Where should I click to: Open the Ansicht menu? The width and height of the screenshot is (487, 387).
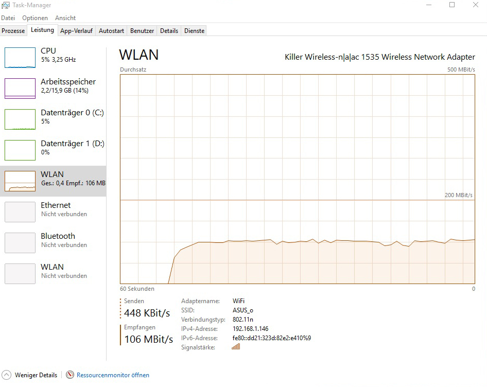pyautogui.click(x=65, y=18)
